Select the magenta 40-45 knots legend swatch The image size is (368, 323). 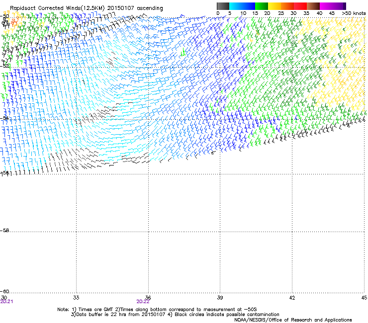326,6
